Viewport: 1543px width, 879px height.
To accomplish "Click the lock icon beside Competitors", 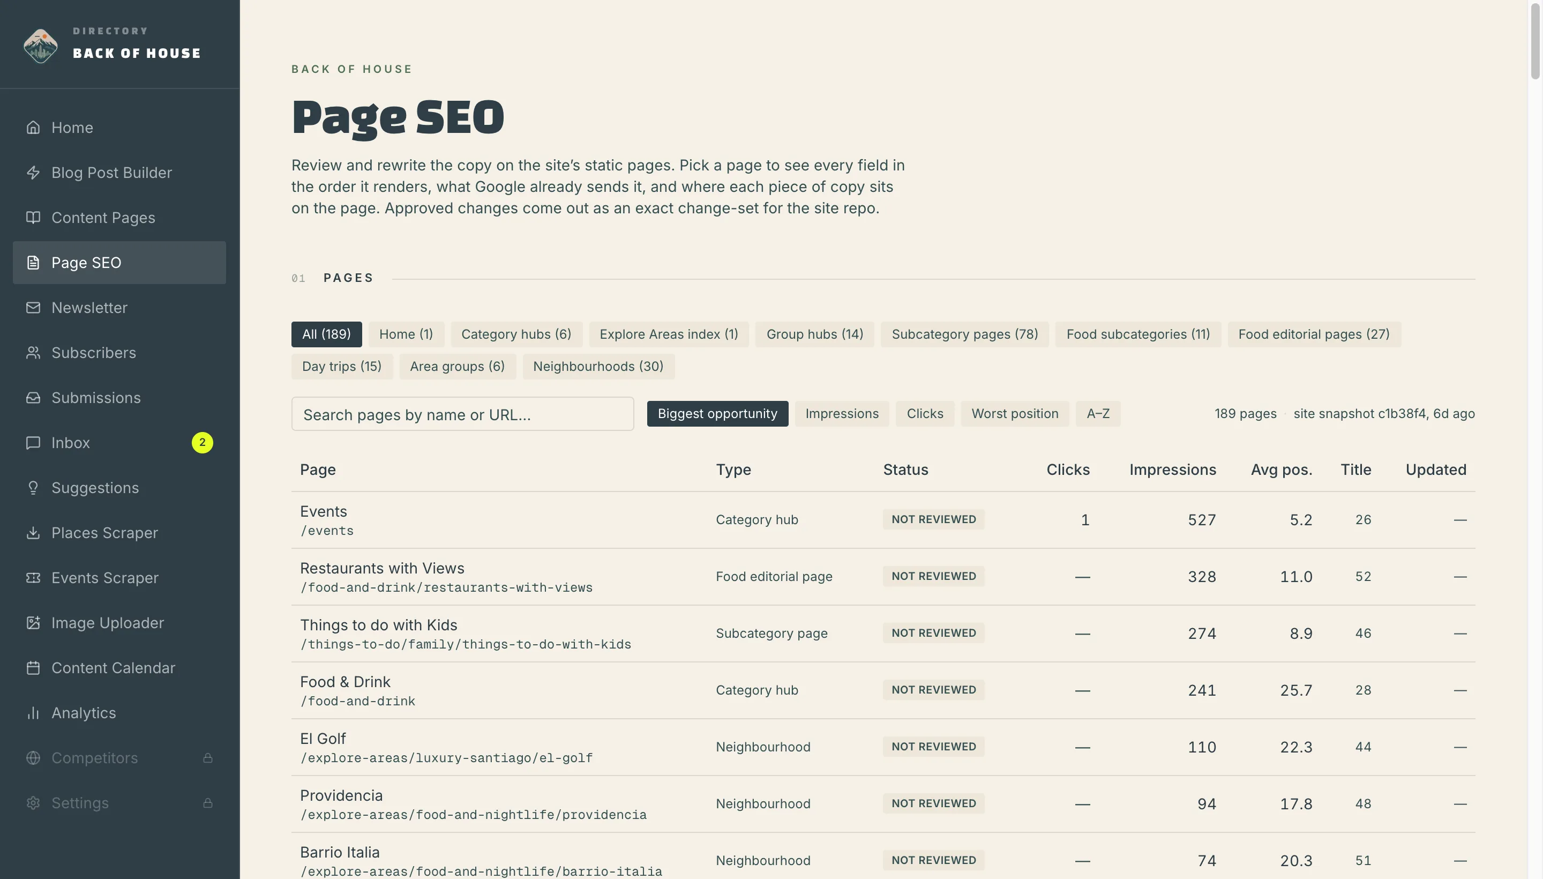I will point(207,758).
